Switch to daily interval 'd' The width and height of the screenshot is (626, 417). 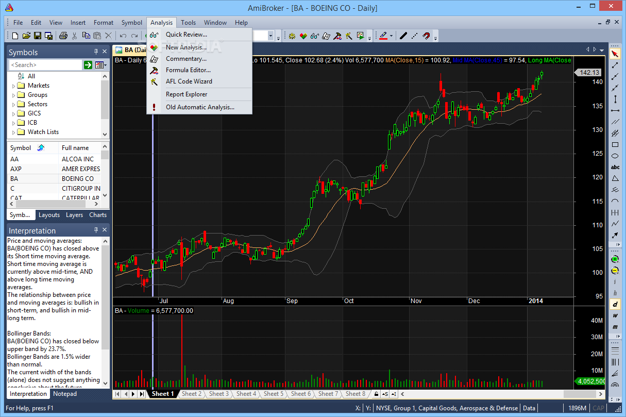[615, 304]
